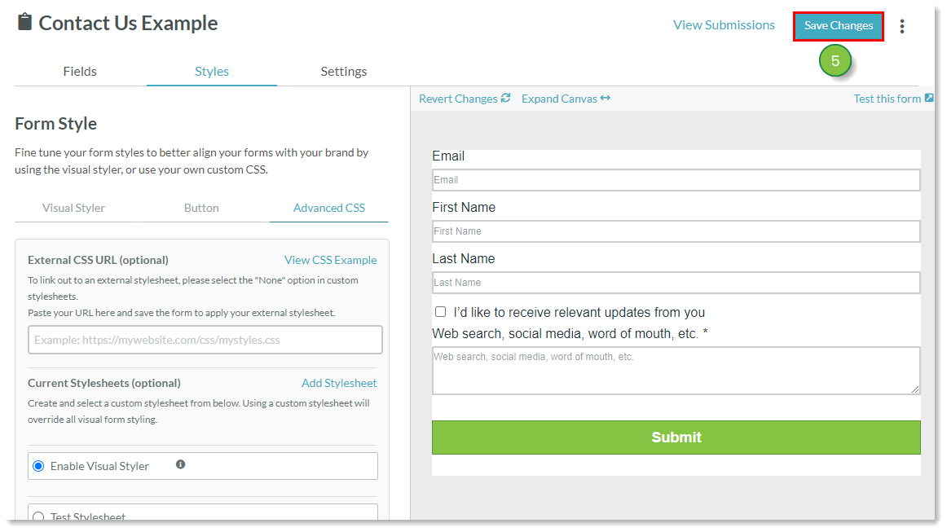
Task: Select the Enable Visual Styler radio button
Action: point(38,466)
